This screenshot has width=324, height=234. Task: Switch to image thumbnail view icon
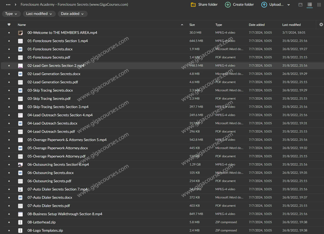tap(301, 4)
